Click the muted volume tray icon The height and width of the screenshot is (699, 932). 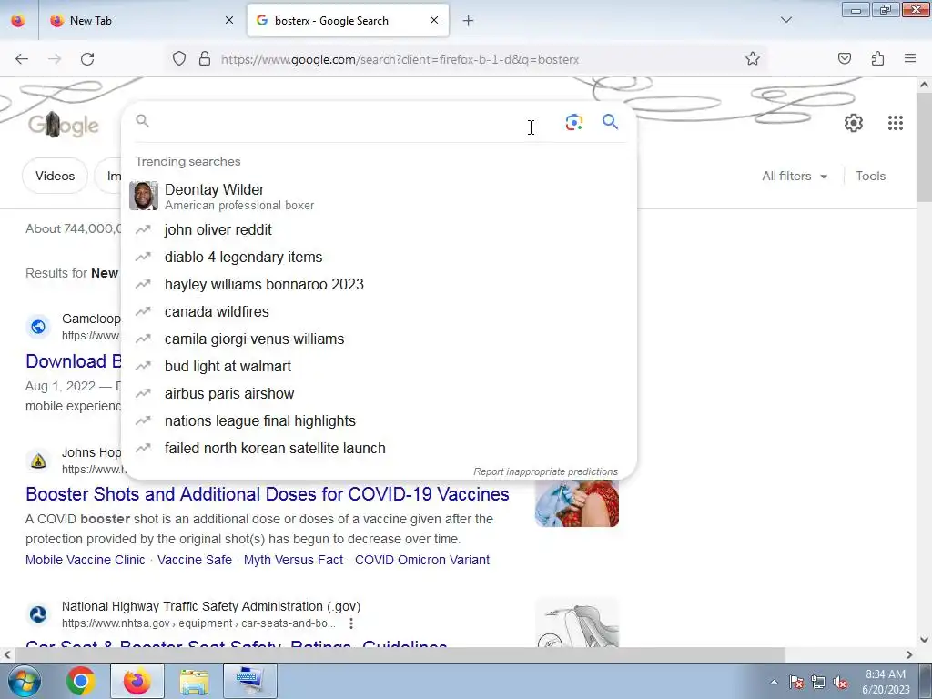[840, 683]
